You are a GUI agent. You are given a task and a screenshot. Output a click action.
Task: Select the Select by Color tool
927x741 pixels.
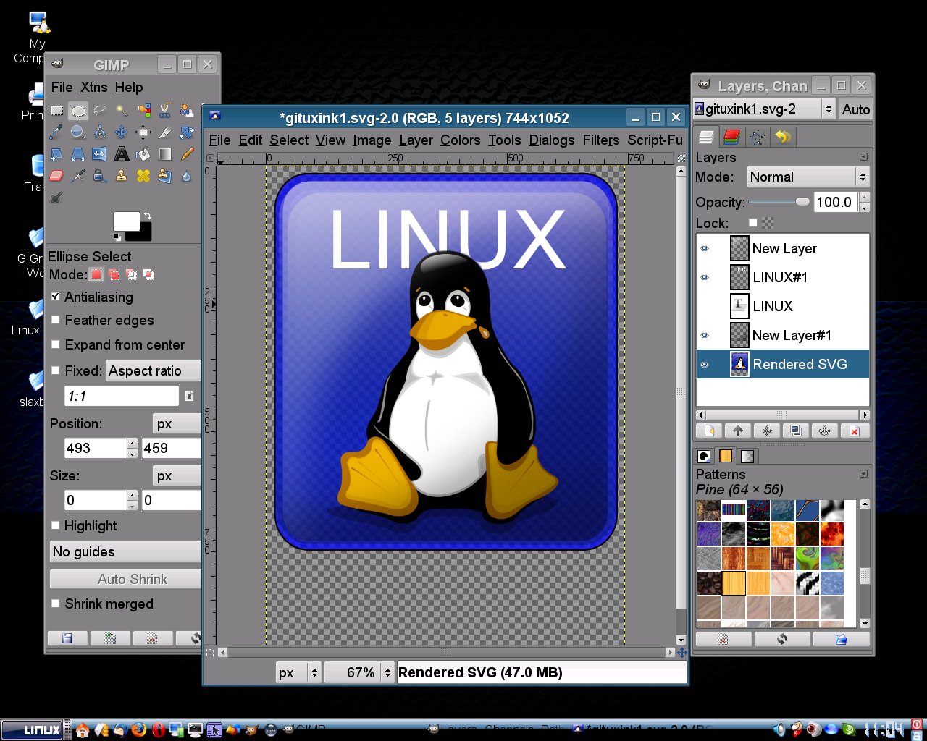coord(143,111)
